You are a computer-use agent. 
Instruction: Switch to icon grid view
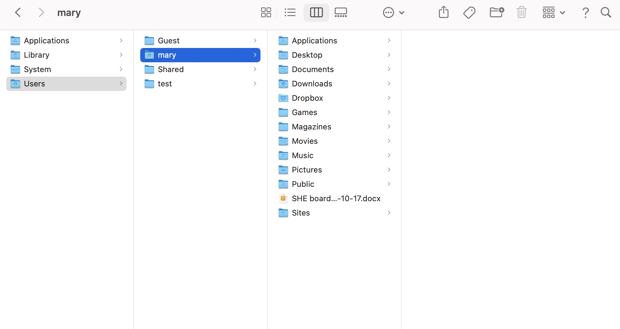pos(266,13)
